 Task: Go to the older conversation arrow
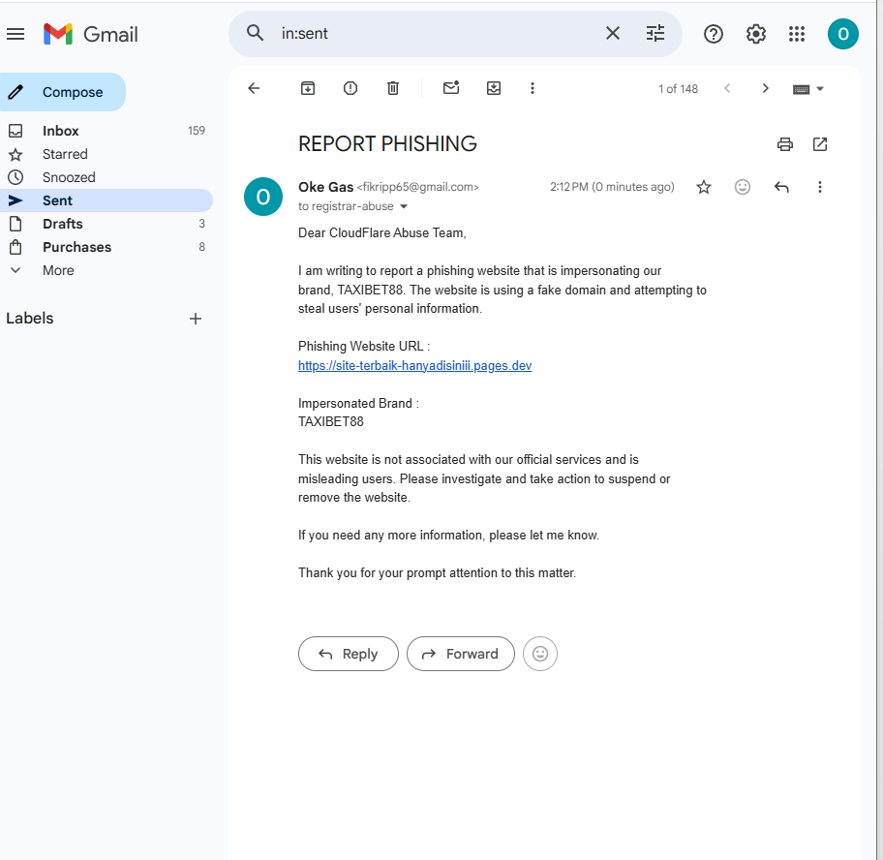(x=765, y=88)
